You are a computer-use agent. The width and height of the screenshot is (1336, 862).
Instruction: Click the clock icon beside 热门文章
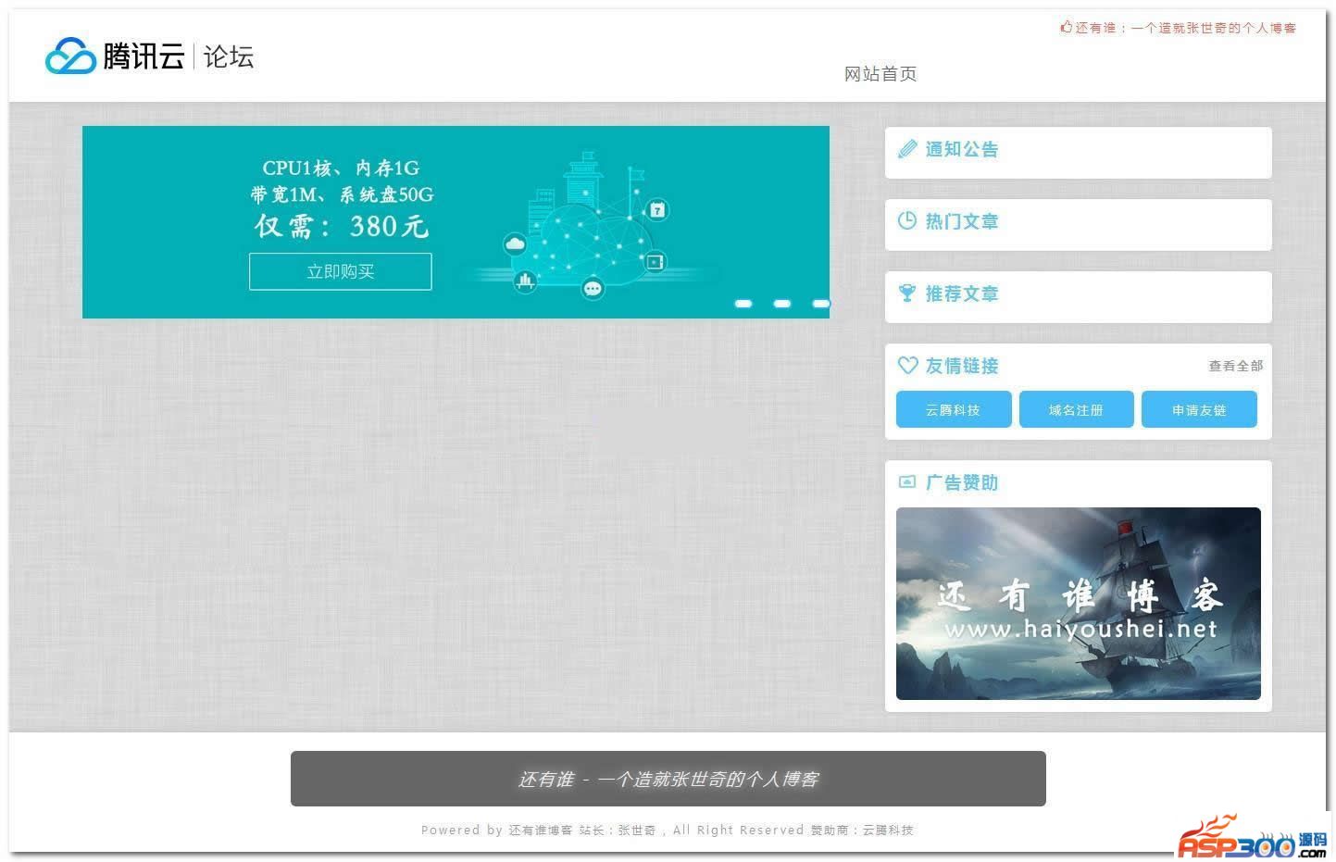tap(907, 221)
